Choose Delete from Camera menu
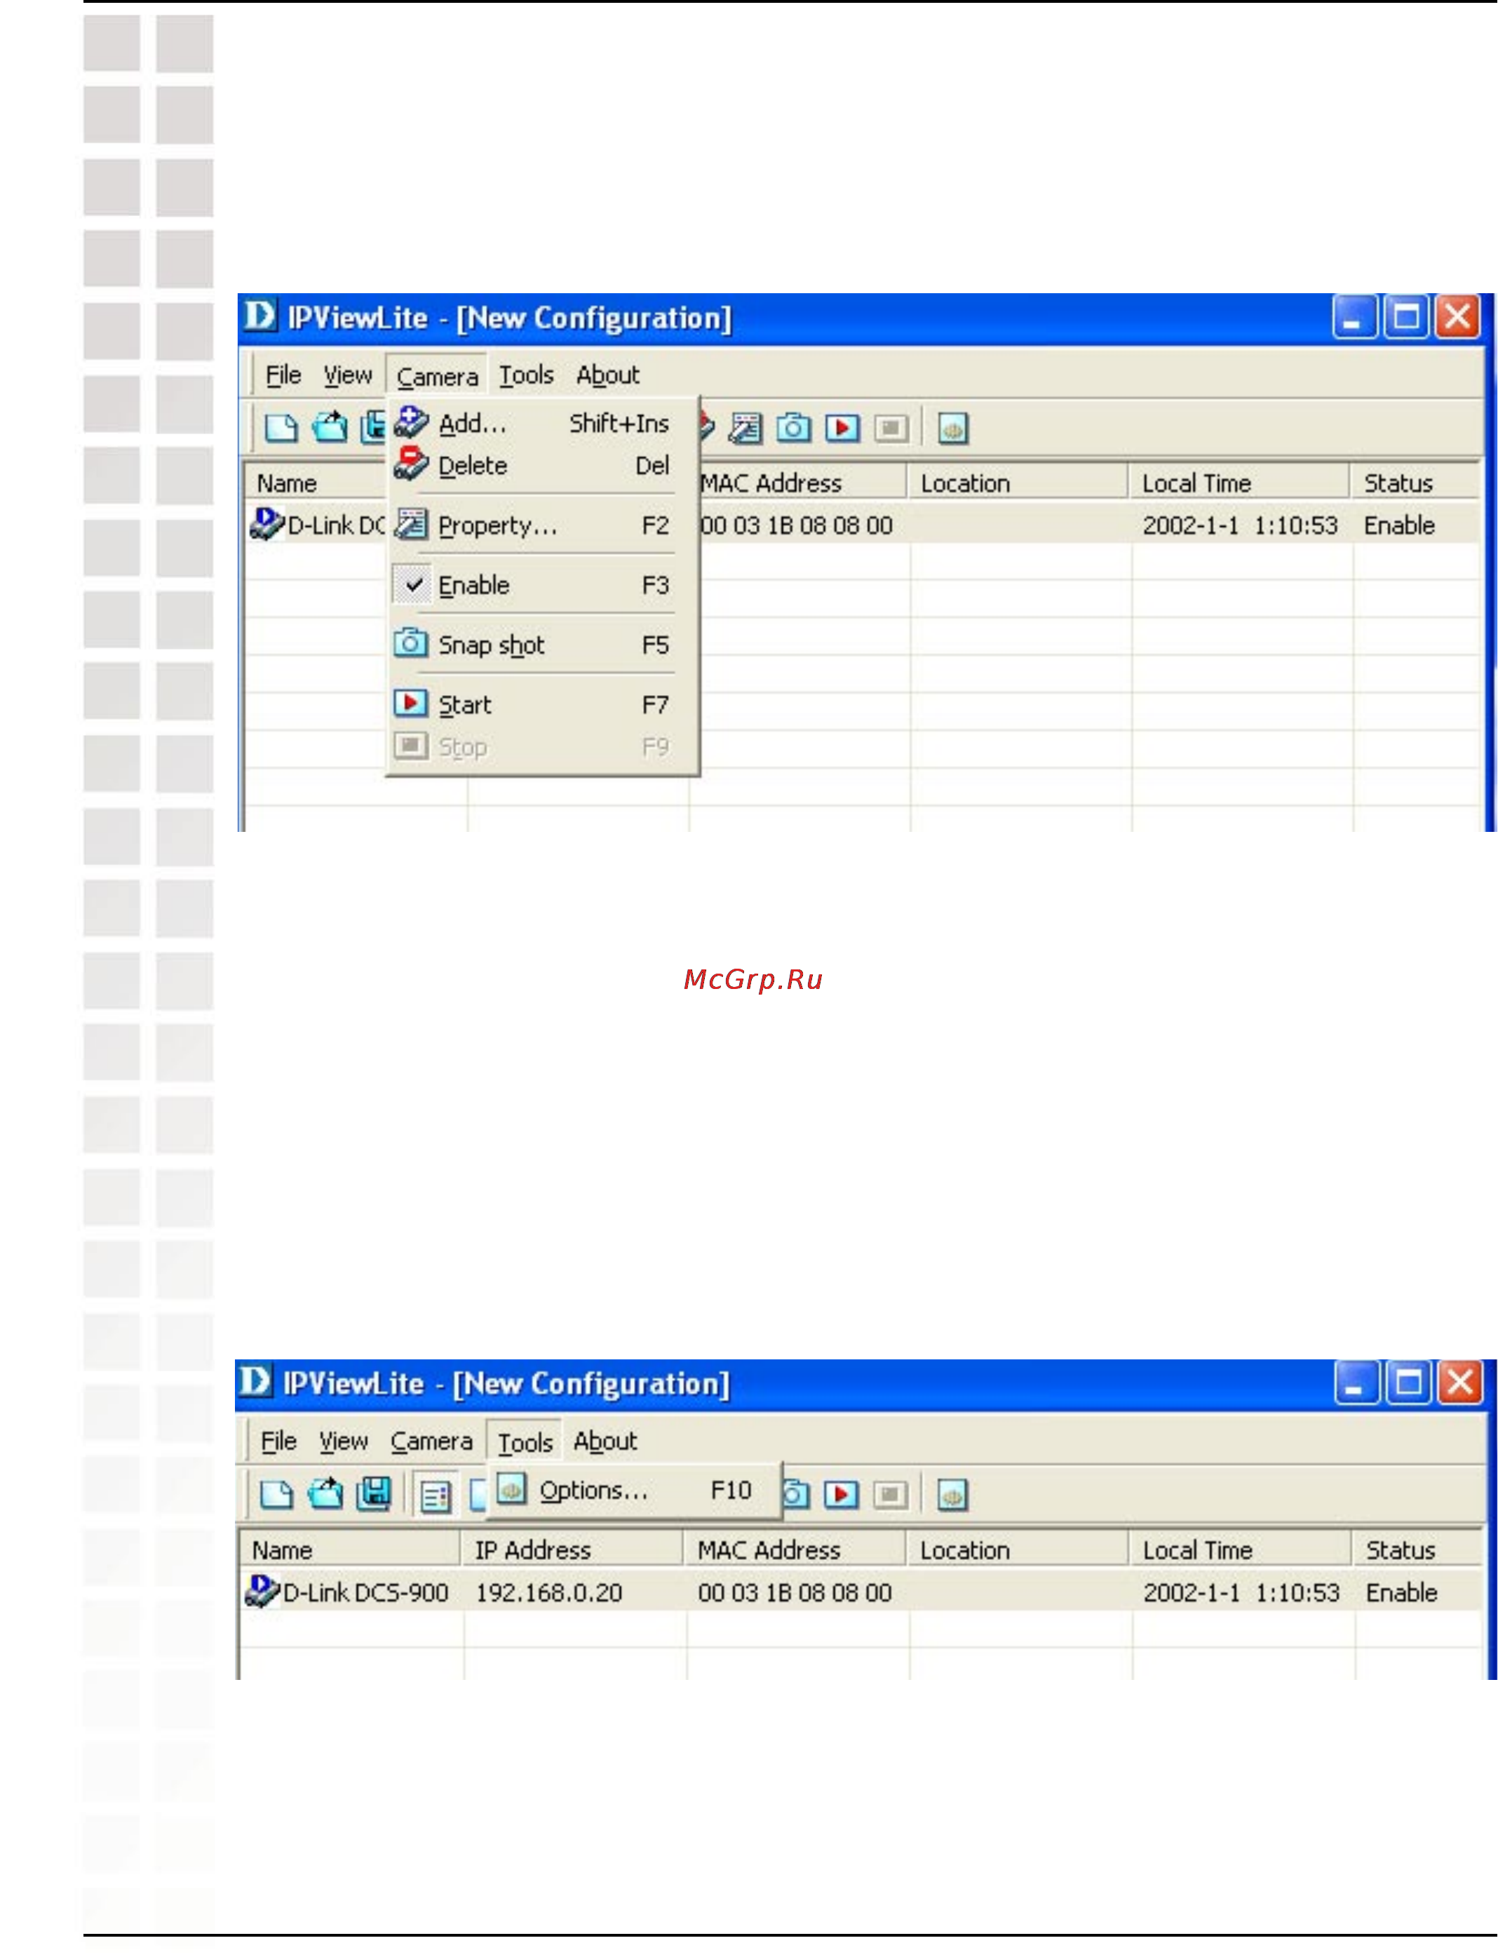The image size is (1498, 1957). [542, 465]
